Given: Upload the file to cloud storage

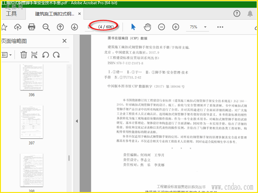Looking at the screenshot, I should 18,27.
